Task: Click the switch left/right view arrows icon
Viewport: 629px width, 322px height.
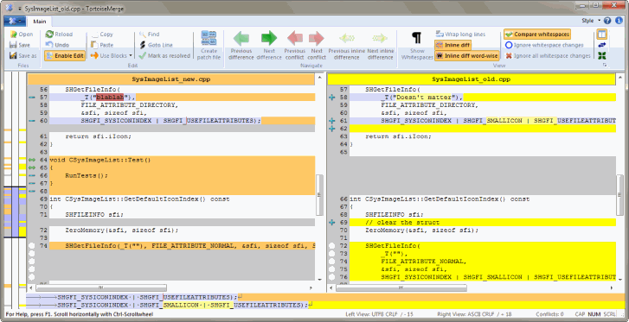Action: tap(601, 45)
